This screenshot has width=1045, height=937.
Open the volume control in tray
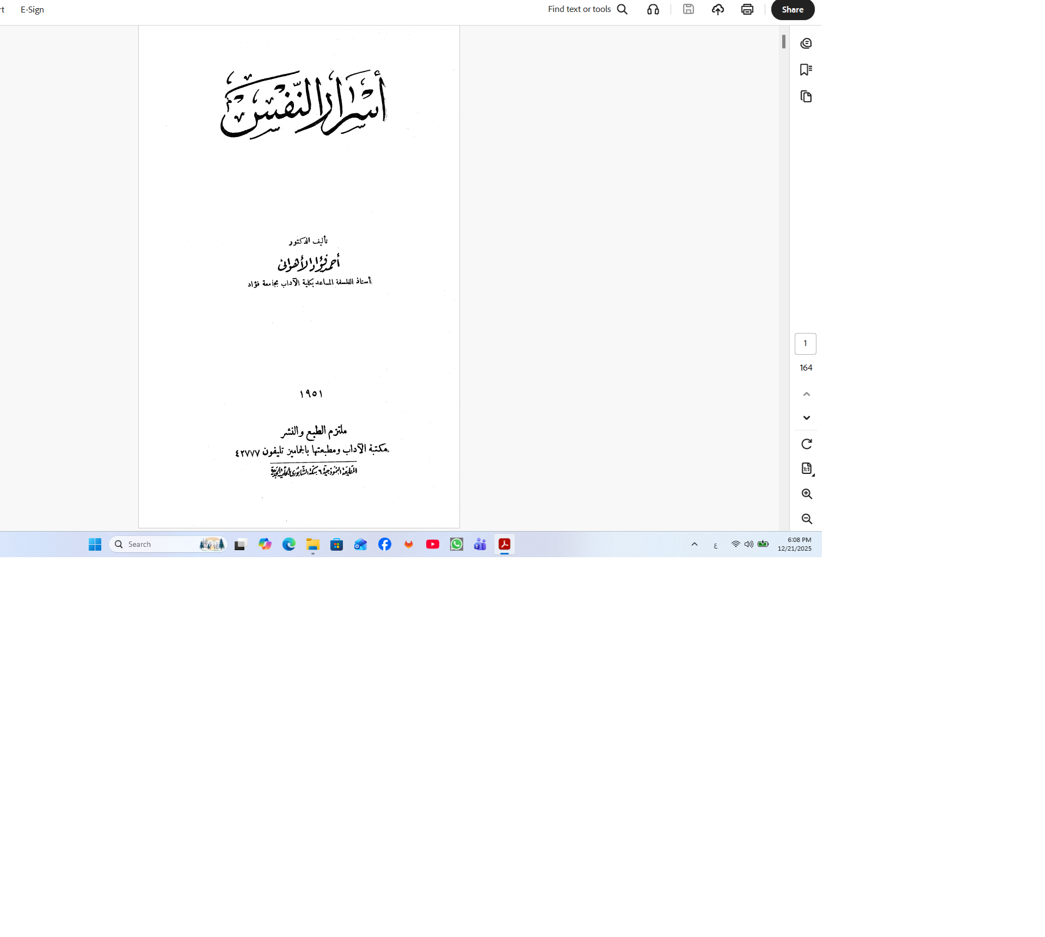pyautogui.click(x=749, y=544)
